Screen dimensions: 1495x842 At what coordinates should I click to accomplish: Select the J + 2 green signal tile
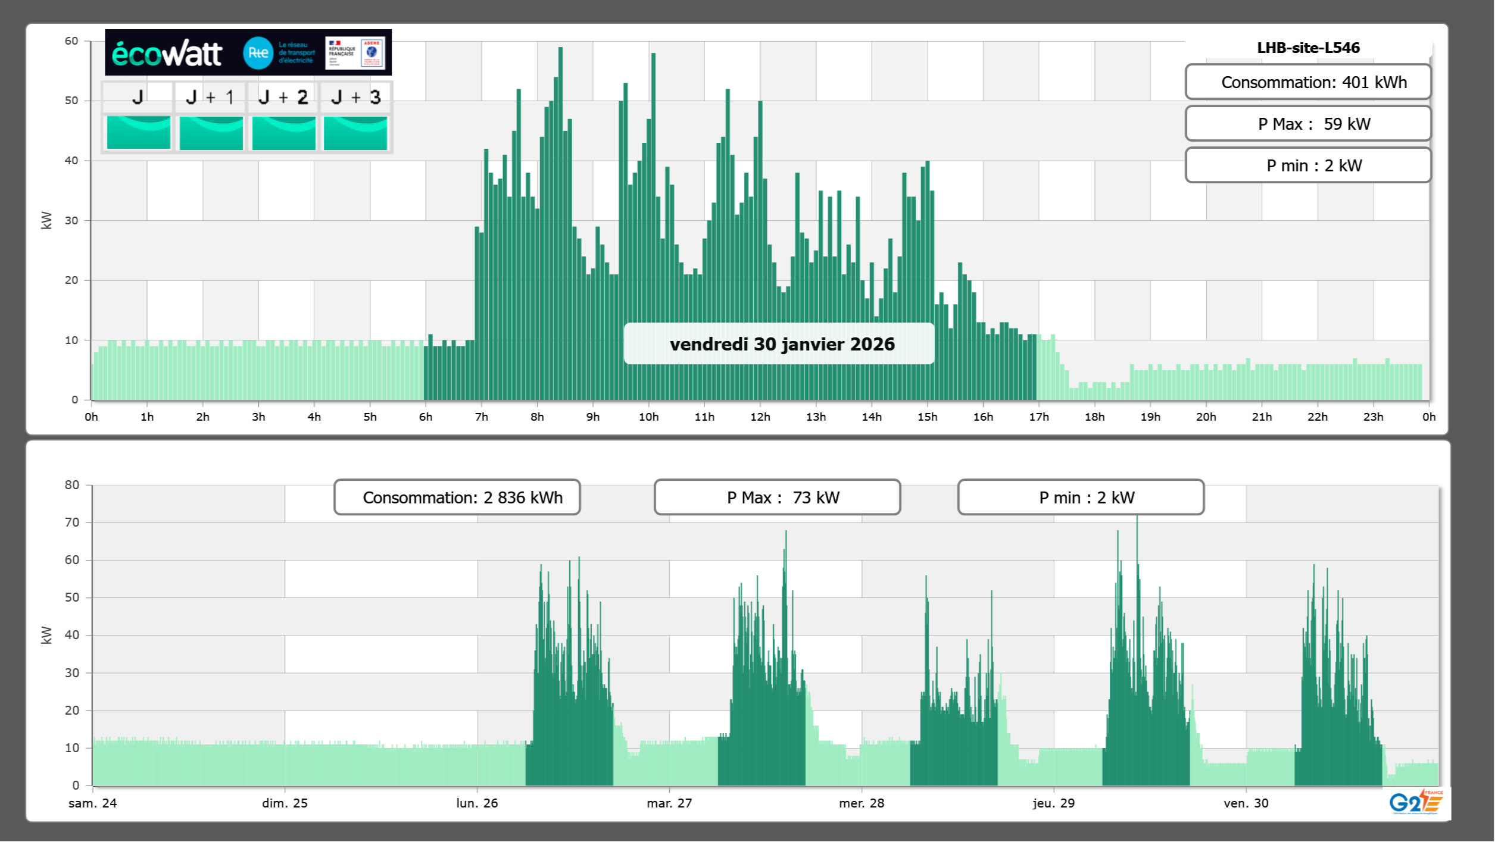click(x=283, y=132)
